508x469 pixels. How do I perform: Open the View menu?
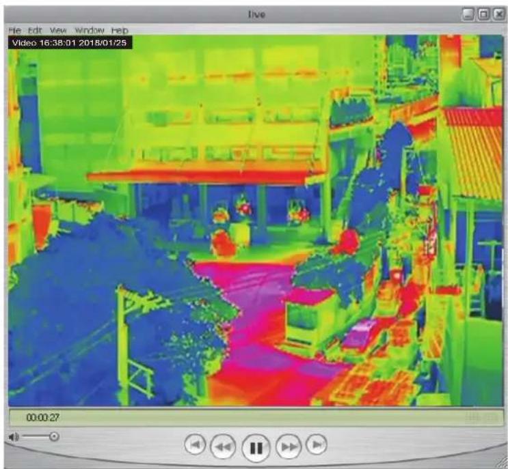58,31
